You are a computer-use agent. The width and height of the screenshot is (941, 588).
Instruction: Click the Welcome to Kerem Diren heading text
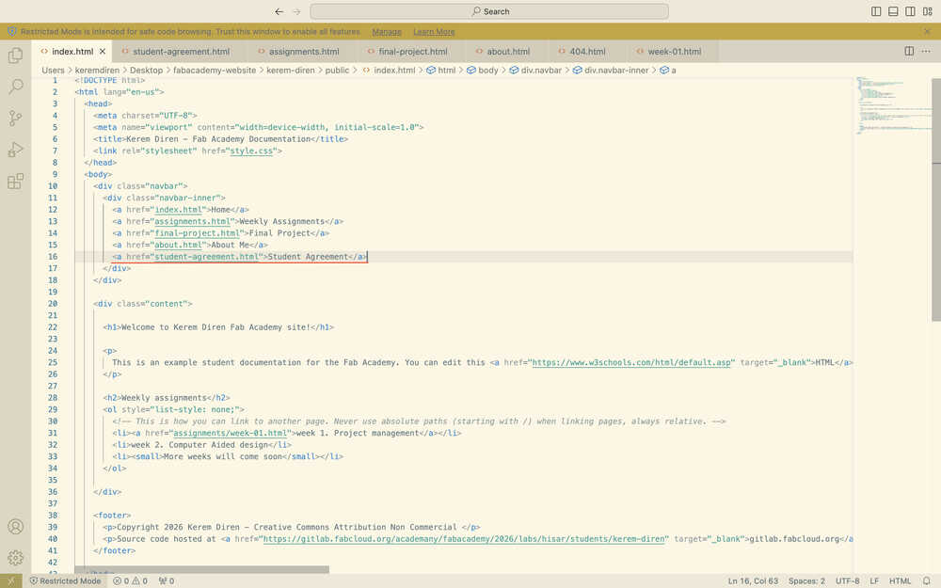coord(215,327)
